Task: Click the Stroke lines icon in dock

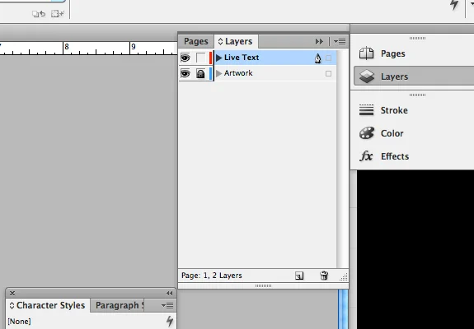Action: (366, 110)
